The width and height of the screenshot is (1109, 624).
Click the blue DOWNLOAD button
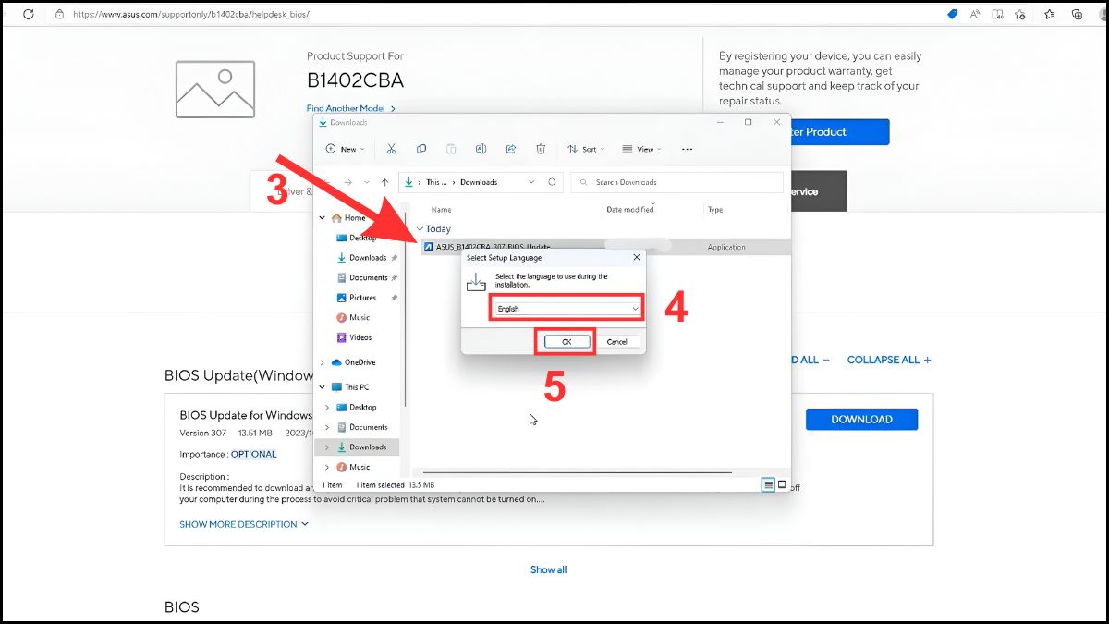pyautogui.click(x=861, y=419)
